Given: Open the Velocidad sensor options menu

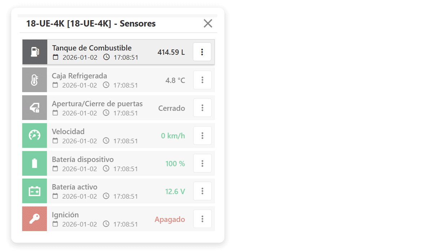Looking at the screenshot, I should [x=202, y=135].
